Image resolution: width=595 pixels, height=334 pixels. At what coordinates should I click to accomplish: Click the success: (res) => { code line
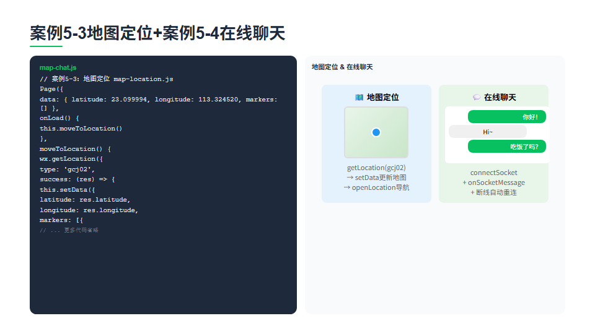tap(77, 179)
